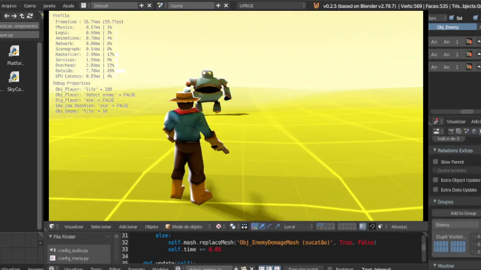Click the viewport shading sphere icon

(219, 227)
